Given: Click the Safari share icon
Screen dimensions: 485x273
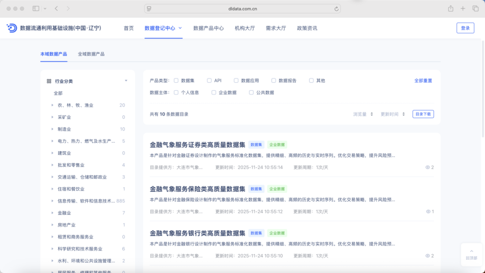Looking at the screenshot, I should (x=450, y=9).
